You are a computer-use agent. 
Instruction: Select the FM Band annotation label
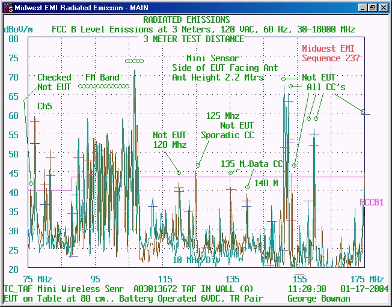pyautogui.click(x=102, y=78)
